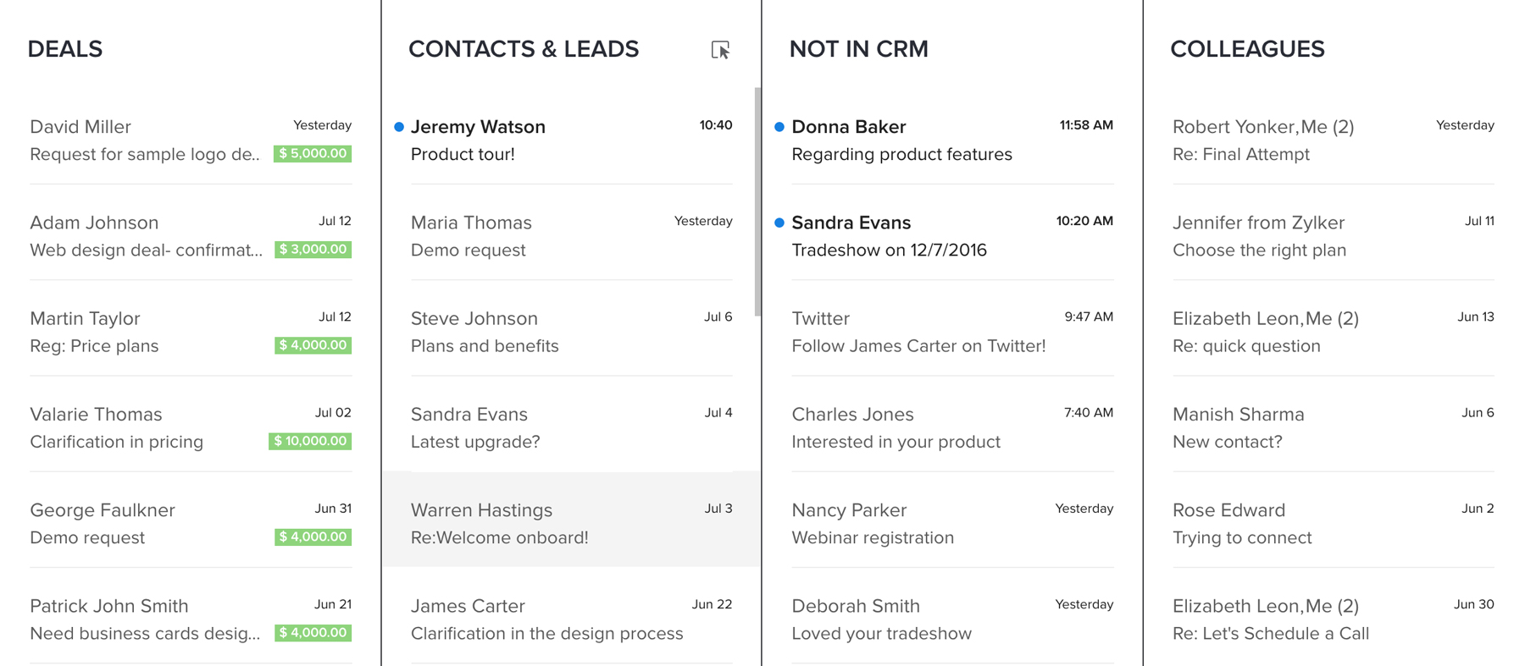Viewport: 1525px width, 666px height.
Task: Open Martin Taylor's Price plans deal email
Action: pos(152,332)
